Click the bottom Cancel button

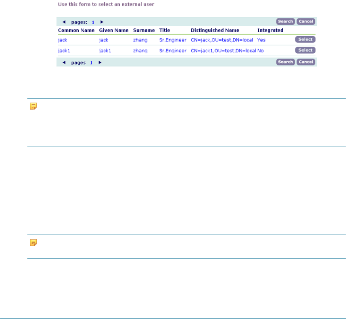[x=306, y=62]
